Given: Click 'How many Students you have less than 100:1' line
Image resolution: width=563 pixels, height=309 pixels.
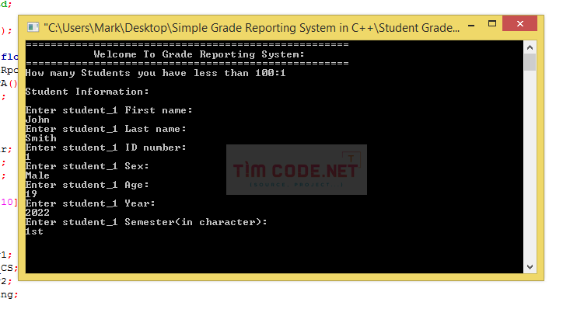Looking at the screenshot, I should tap(156, 73).
